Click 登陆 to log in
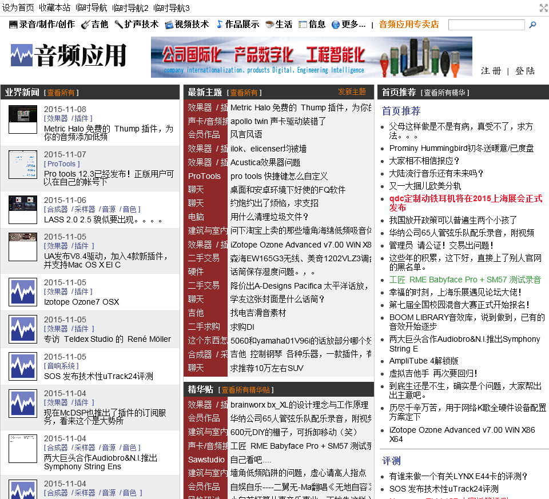The image size is (549, 499). tap(525, 71)
